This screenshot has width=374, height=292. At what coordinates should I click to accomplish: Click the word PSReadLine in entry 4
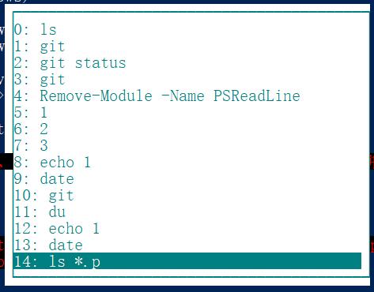[x=257, y=95]
